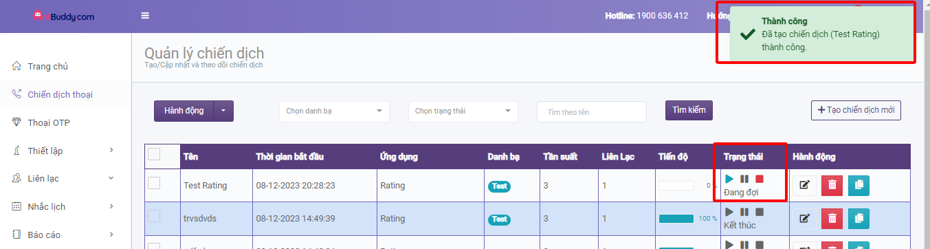
Task: Delete the Test Rating campaign trash icon
Action: (832, 184)
